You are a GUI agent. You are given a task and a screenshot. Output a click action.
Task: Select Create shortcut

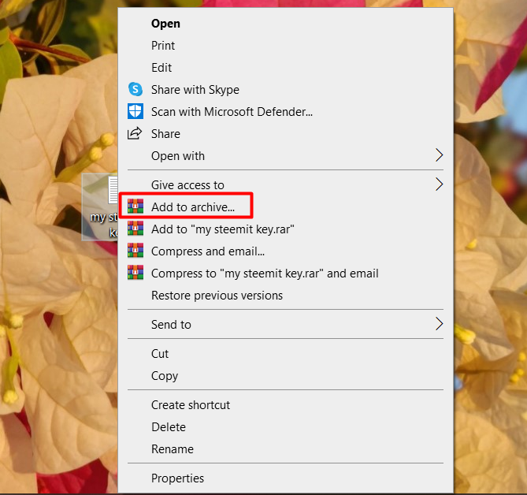285,404
